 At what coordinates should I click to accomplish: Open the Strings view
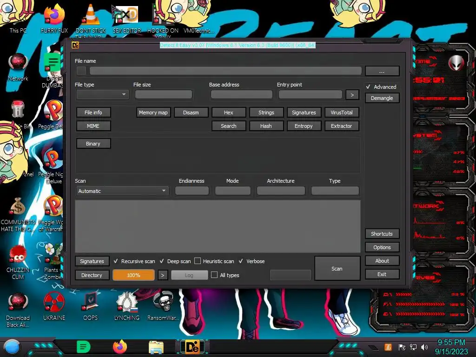click(x=266, y=112)
